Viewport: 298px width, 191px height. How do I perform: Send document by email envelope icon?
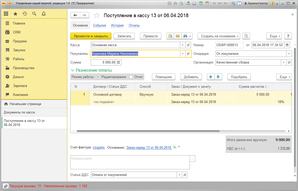tap(178, 36)
